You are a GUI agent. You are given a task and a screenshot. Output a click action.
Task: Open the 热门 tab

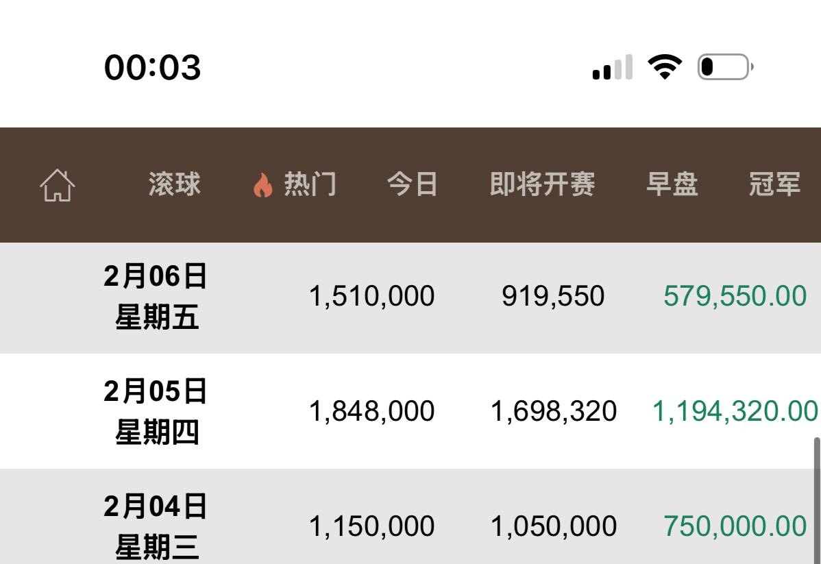tap(310, 184)
